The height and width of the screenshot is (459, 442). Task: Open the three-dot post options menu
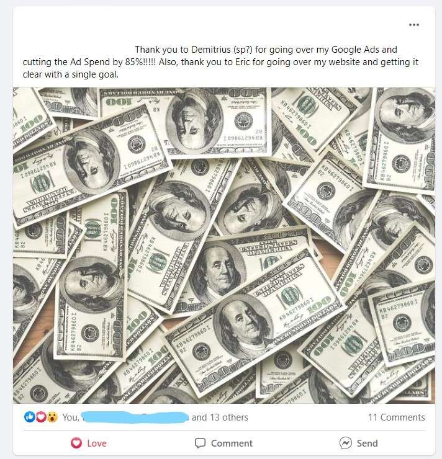[x=414, y=25]
